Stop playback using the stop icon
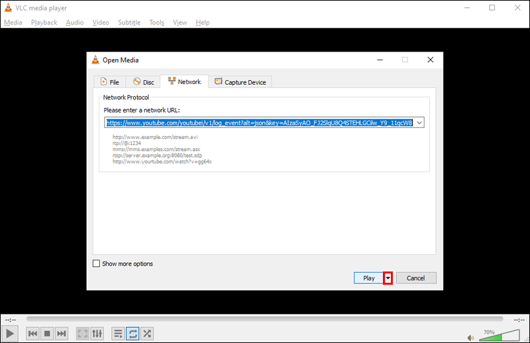 pyautogui.click(x=47, y=334)
